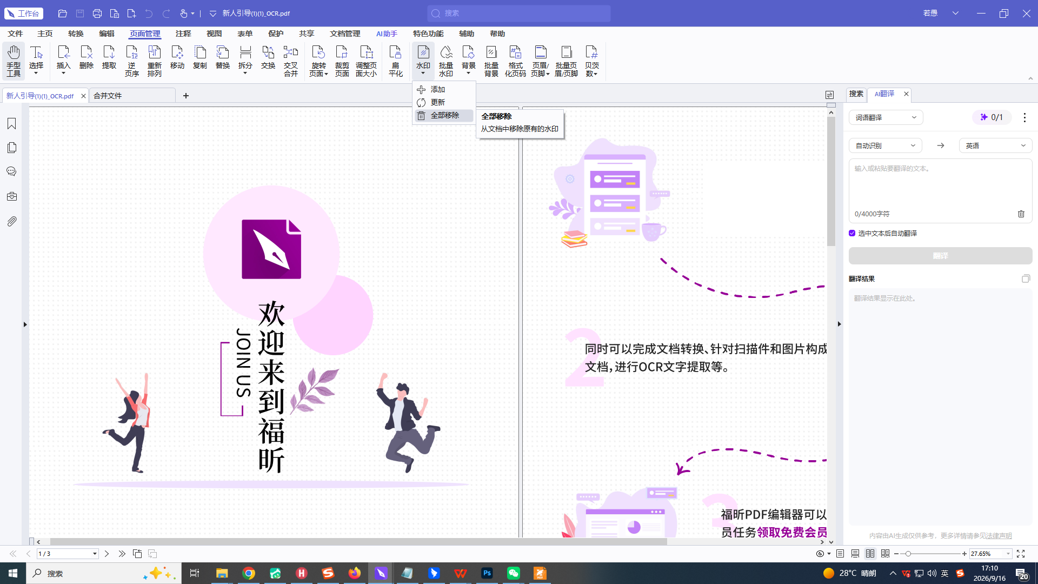
Task: Open the bookmarks panel in left sidebar
Action: click(11, 124)
